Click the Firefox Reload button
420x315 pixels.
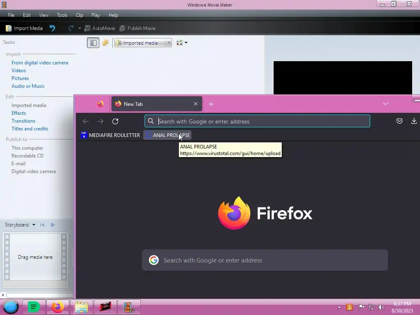[x=115, y=121]
